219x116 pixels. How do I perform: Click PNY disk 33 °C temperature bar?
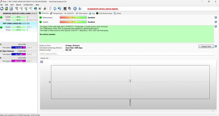click(19, 30)
